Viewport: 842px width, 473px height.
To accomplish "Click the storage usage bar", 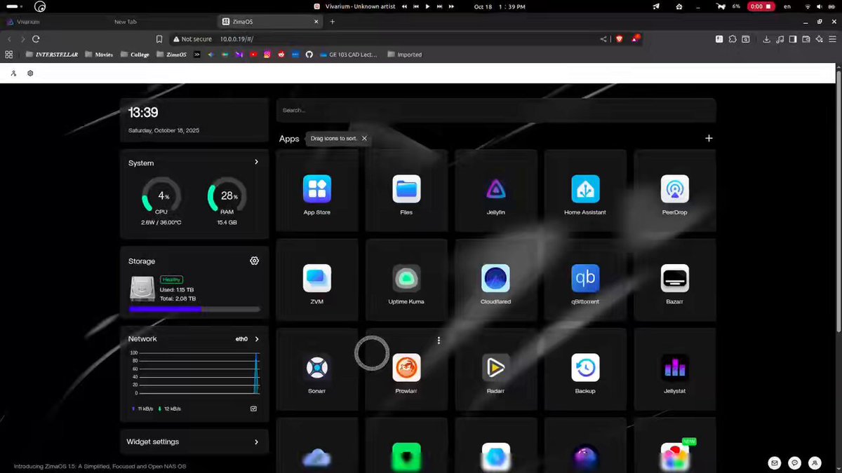I will [194, 309].
